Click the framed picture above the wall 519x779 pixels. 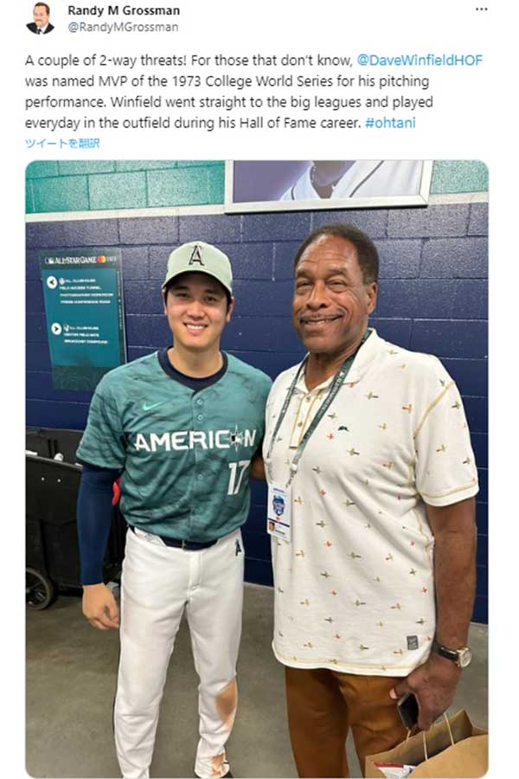click(329, 185)
